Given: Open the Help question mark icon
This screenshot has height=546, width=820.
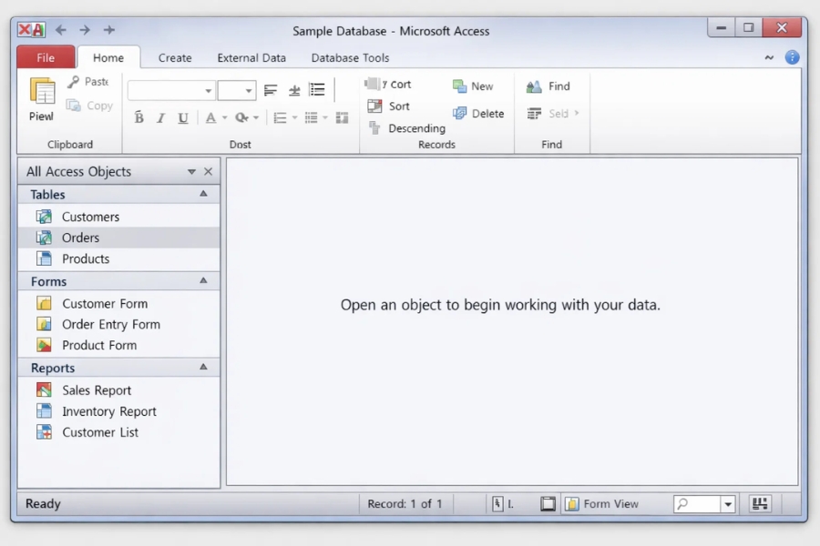Looking at the screenshot, I should point(792,57).
